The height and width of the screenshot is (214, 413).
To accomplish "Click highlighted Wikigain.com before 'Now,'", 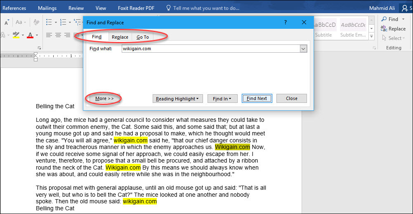I will pos(232,147).
